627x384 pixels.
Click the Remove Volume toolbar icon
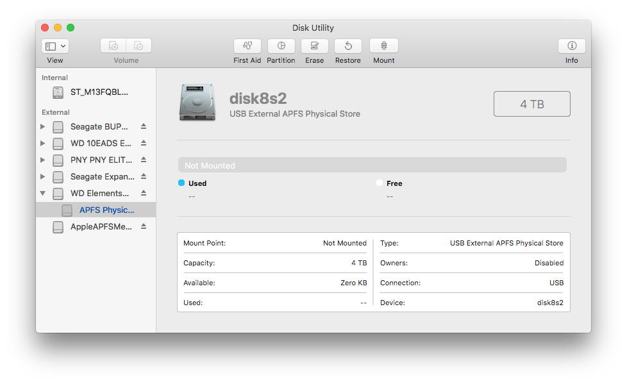point(138,46)
